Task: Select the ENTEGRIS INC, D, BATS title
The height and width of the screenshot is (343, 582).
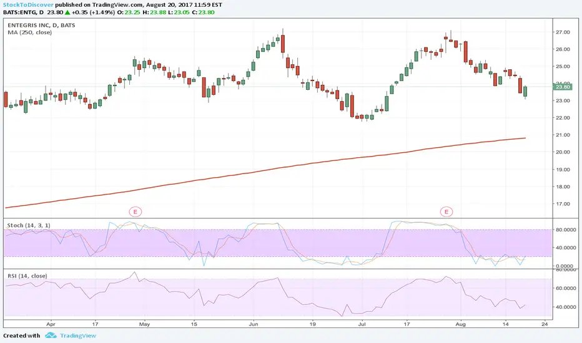Action: point(41,25)
